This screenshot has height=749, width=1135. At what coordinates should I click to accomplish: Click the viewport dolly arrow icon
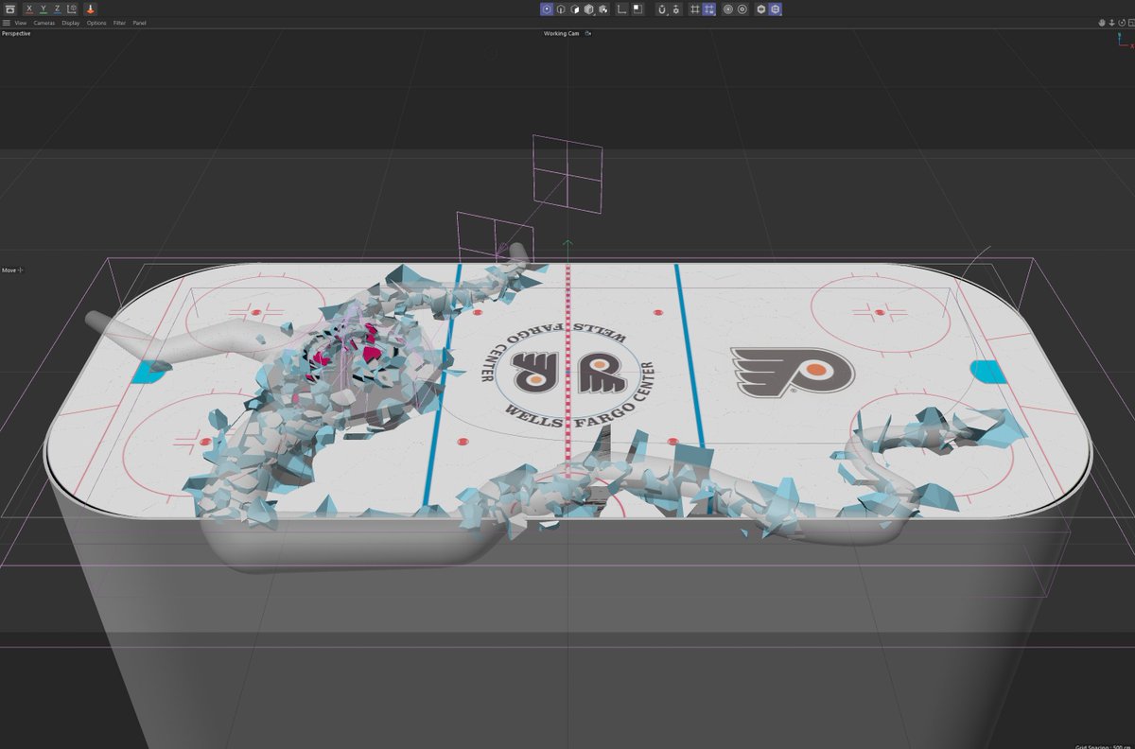1110,23
